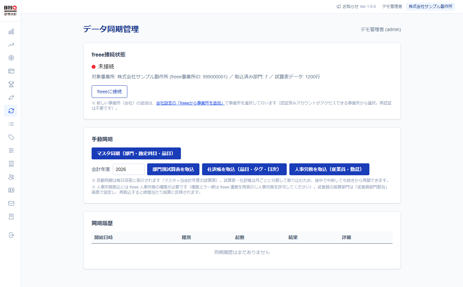Click the freee接続状態 heading
This screenshot has width=463, height=287.
pos(108,55)
